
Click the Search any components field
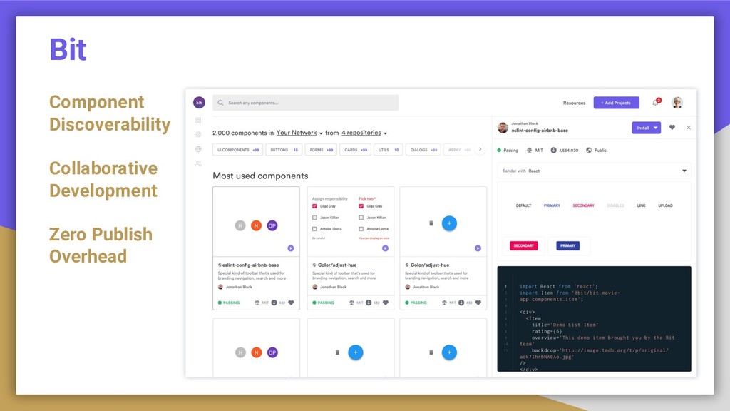(x=306, y=103)
